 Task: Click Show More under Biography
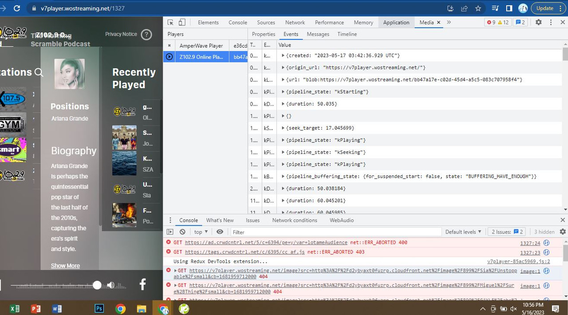(65, 266)
